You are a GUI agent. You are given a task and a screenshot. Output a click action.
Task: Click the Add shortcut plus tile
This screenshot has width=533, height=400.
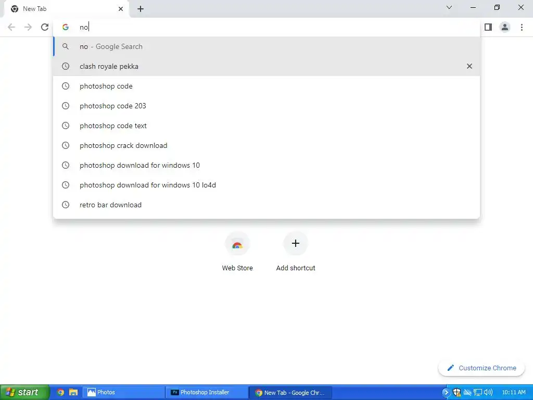pyautogui.click(x=296, y=252)
